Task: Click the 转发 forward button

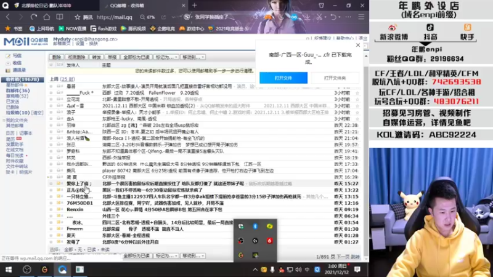Action: click(x=96, y=57)
